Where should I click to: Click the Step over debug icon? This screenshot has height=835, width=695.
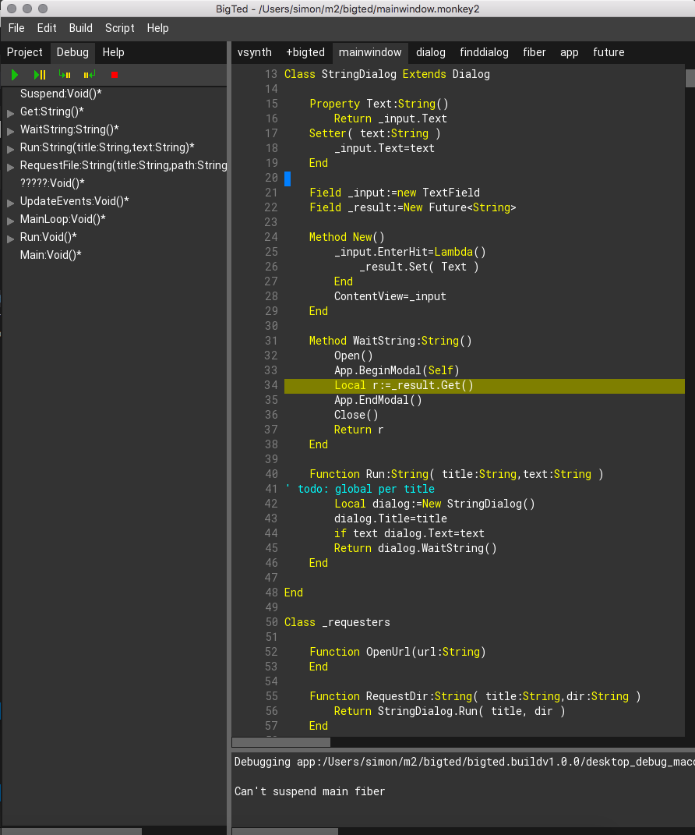tap(40, 75)
